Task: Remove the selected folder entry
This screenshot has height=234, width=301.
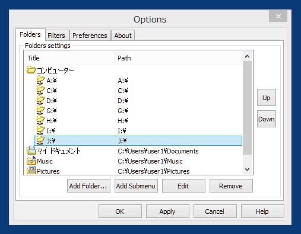Action: (231, 186)
